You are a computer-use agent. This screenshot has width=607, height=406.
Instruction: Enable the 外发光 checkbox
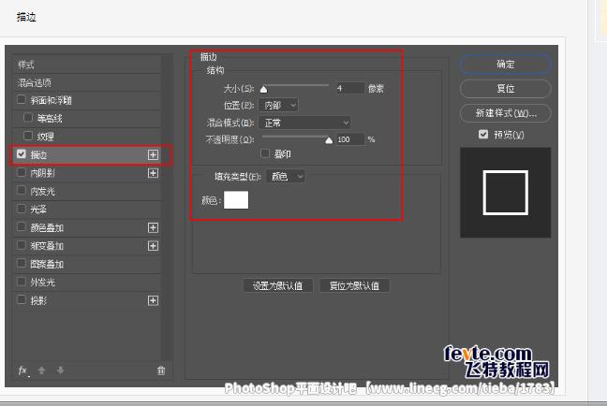click(22, 282)
